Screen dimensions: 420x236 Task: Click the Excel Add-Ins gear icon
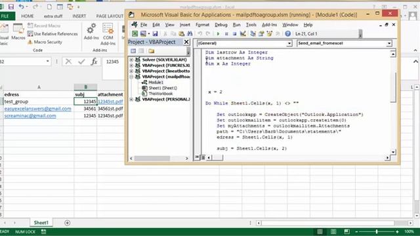(x=91, y=32)
